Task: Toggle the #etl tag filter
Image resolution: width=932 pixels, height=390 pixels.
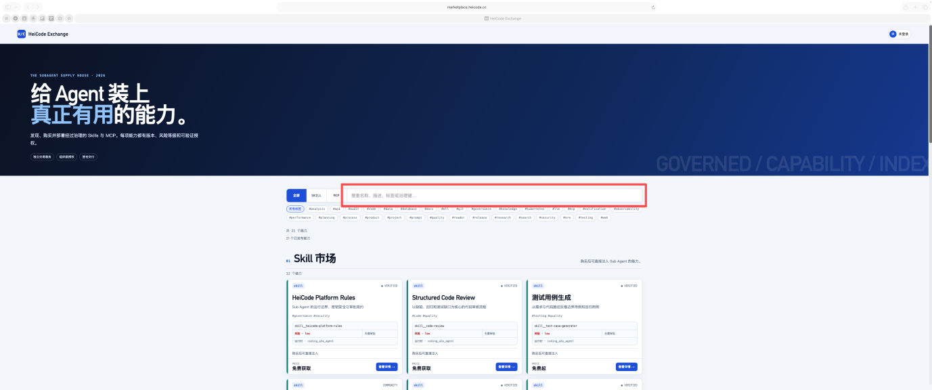Action: pyautogui.click(x=445, y=209)
